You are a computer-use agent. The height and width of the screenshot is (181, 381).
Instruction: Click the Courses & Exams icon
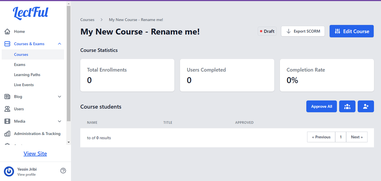[x=7, y=44]
